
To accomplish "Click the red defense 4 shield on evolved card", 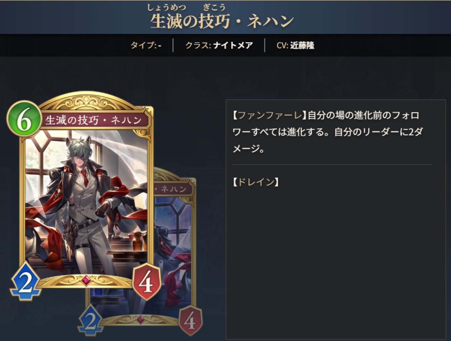I will 190,321.
